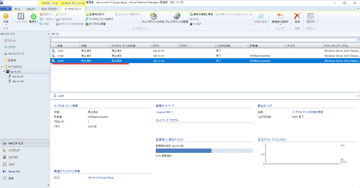Click the 削除 (Delete) red X icon
The width and height of the screenshot is (360, 188).
pos(297,16)
